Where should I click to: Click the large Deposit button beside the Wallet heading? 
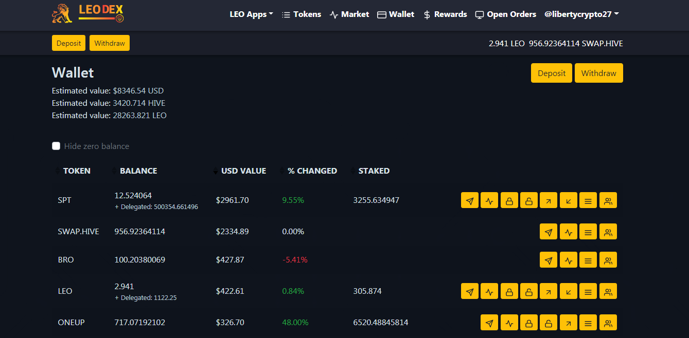tap(552, 73)
